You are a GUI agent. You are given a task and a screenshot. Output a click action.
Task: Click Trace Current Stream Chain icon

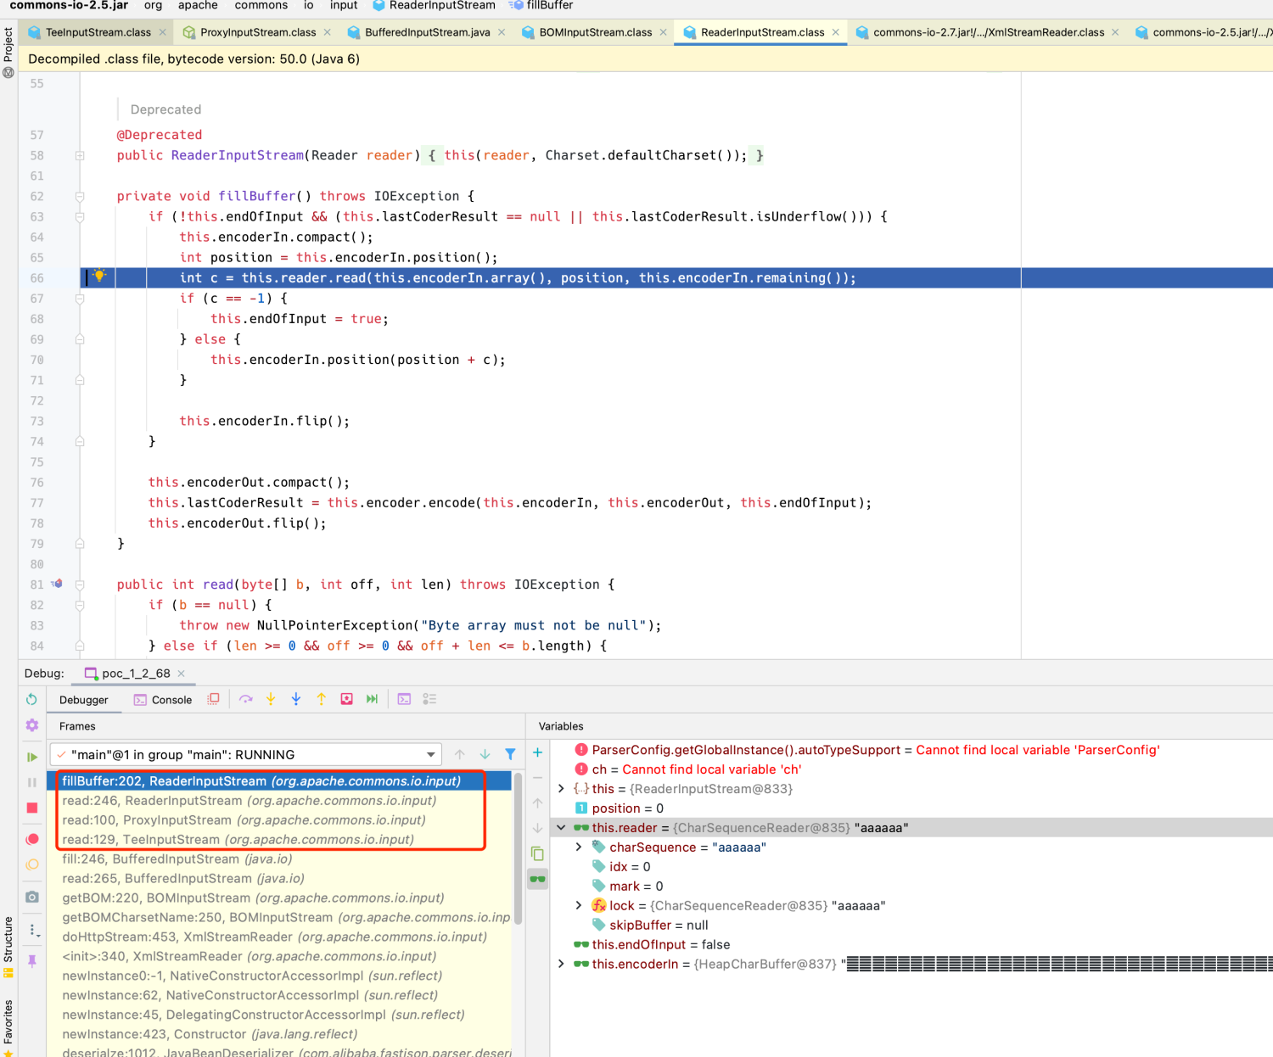point(429,699)
